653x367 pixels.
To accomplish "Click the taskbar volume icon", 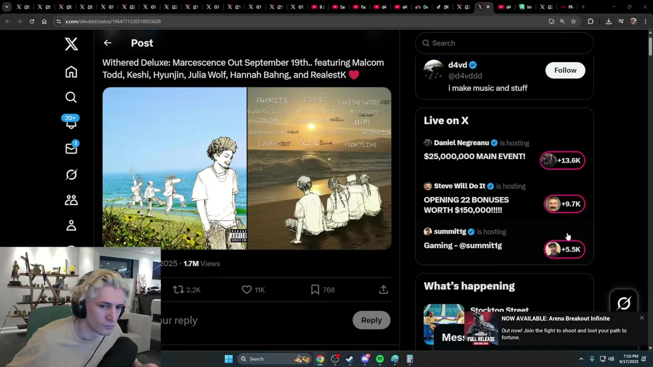I will click(x=611, y=359).
